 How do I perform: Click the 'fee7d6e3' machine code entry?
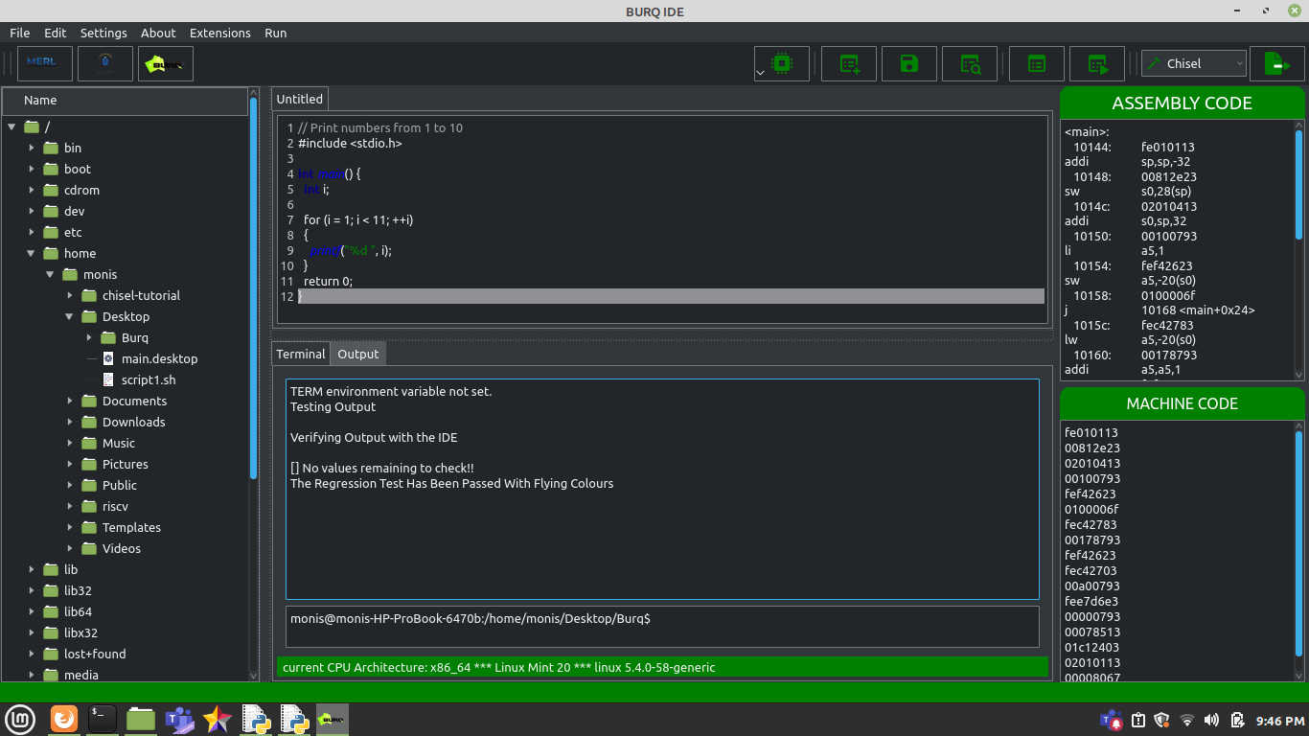tap(1091, 601)
